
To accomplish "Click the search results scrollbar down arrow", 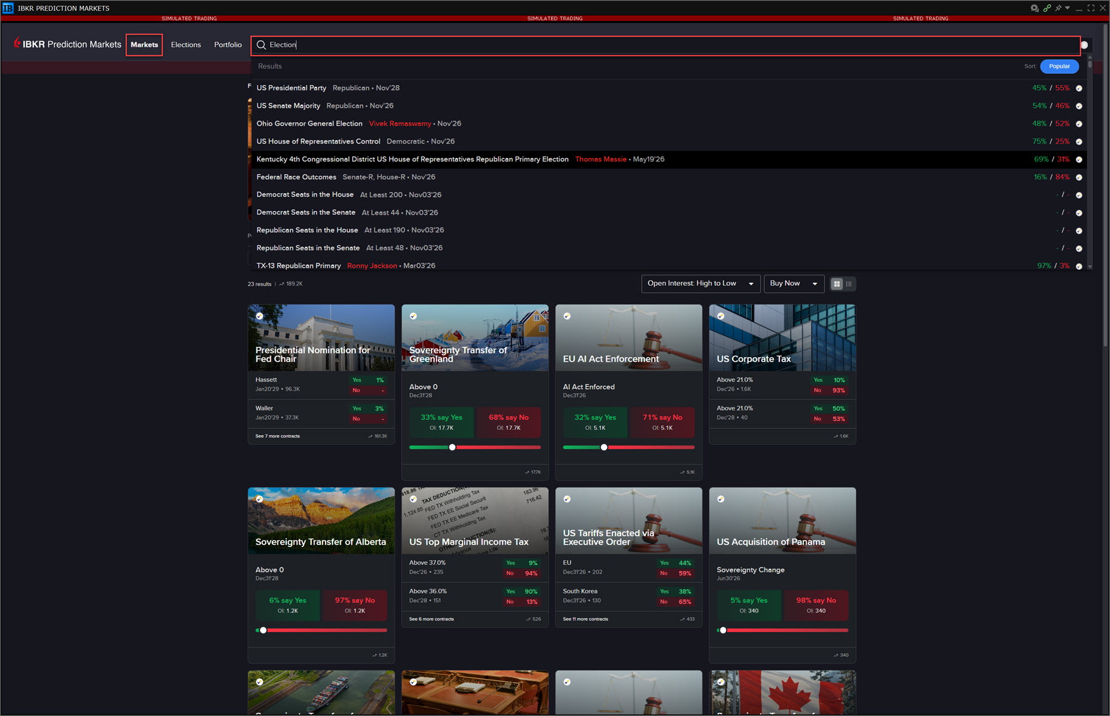I will [1090, 267].
